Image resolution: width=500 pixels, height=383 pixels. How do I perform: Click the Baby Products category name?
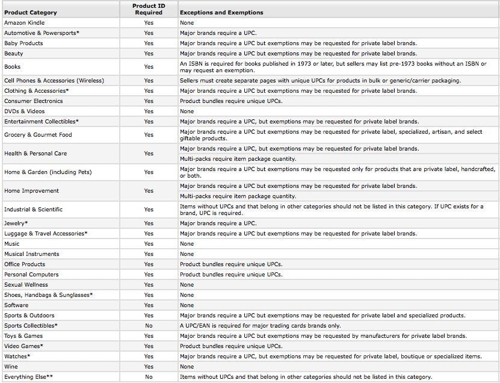23,43
